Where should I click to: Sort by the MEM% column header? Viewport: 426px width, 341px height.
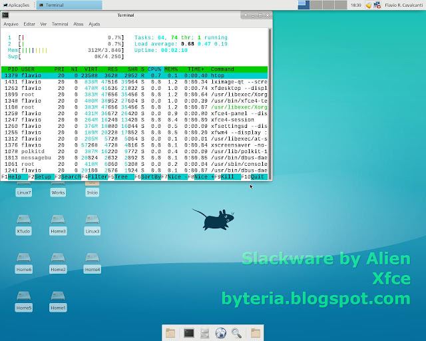point(171,69)
